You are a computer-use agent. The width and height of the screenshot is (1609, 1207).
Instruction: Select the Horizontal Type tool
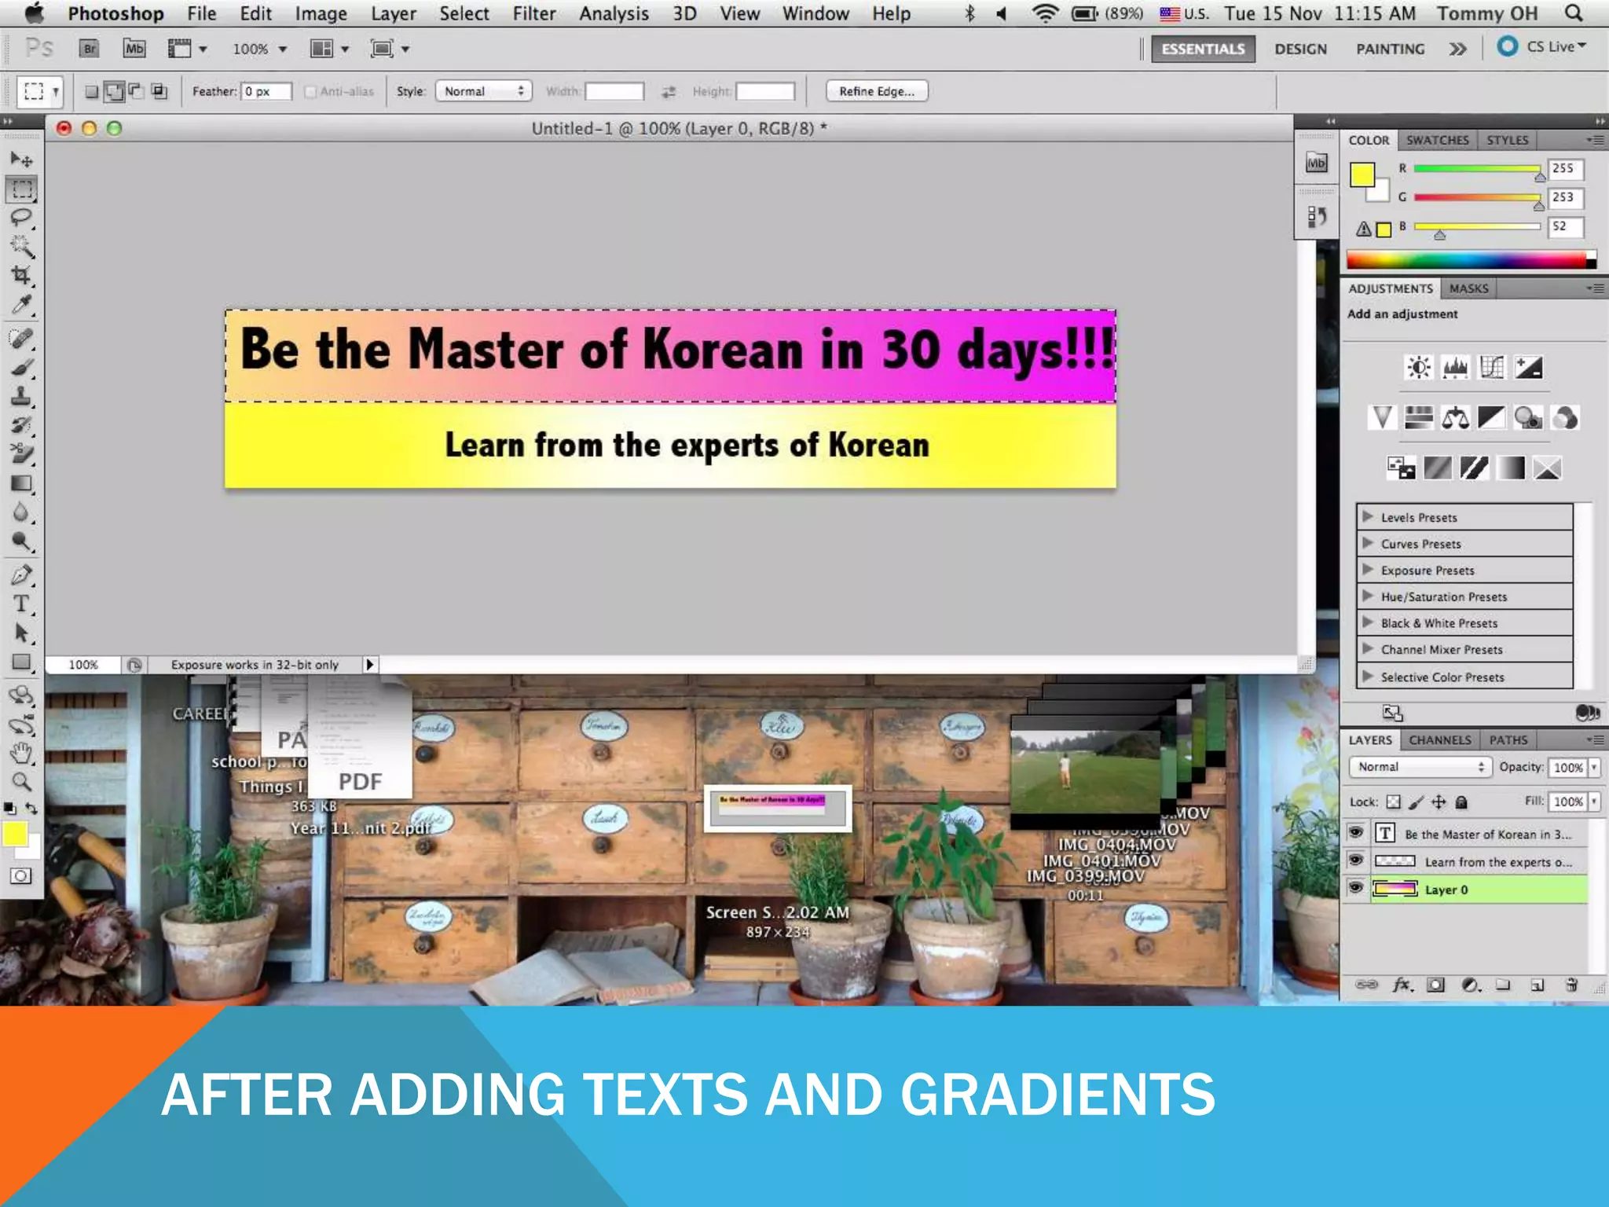click(x=21, y=603)
